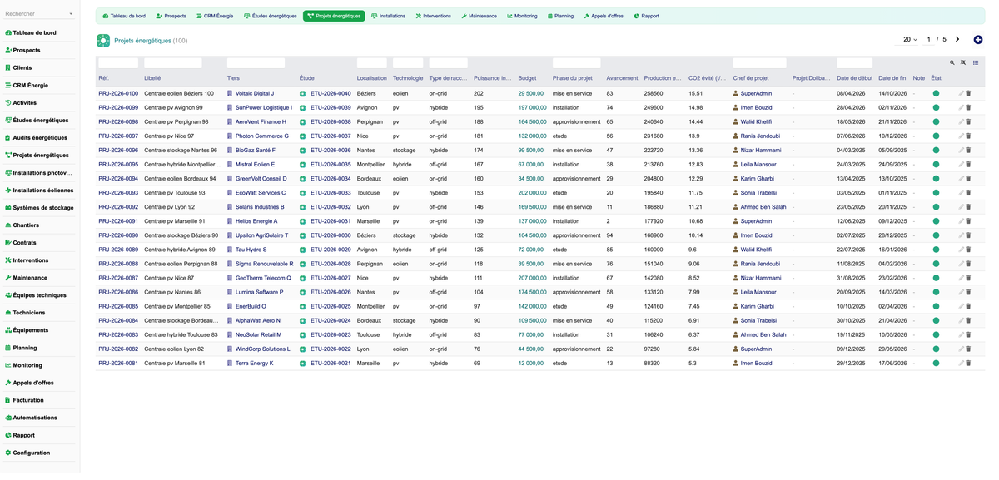
Task: Click the Configuration gear icon in the sidebar
Action: [x=8, y=453]
